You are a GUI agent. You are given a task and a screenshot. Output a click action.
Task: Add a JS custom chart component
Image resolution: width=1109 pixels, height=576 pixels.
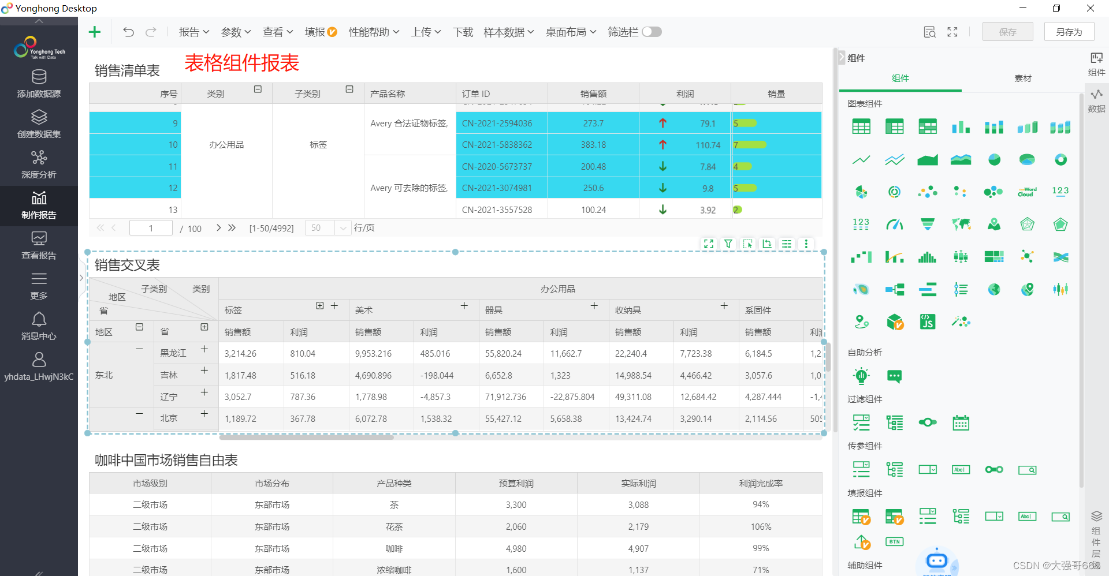click(x=928, y=321)
